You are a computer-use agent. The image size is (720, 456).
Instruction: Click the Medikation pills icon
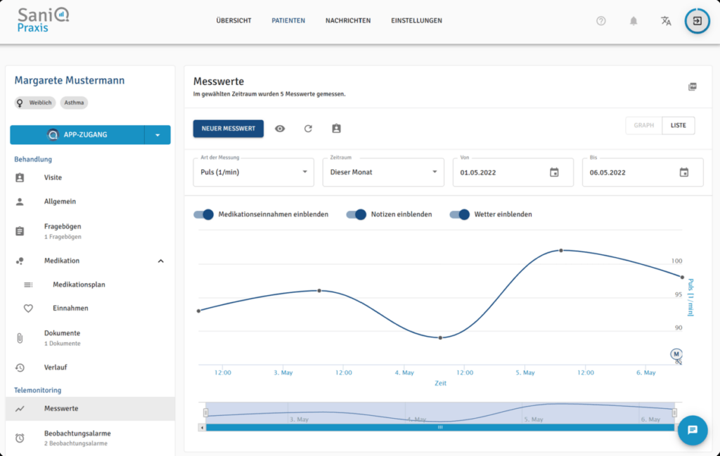coord(20,261)
